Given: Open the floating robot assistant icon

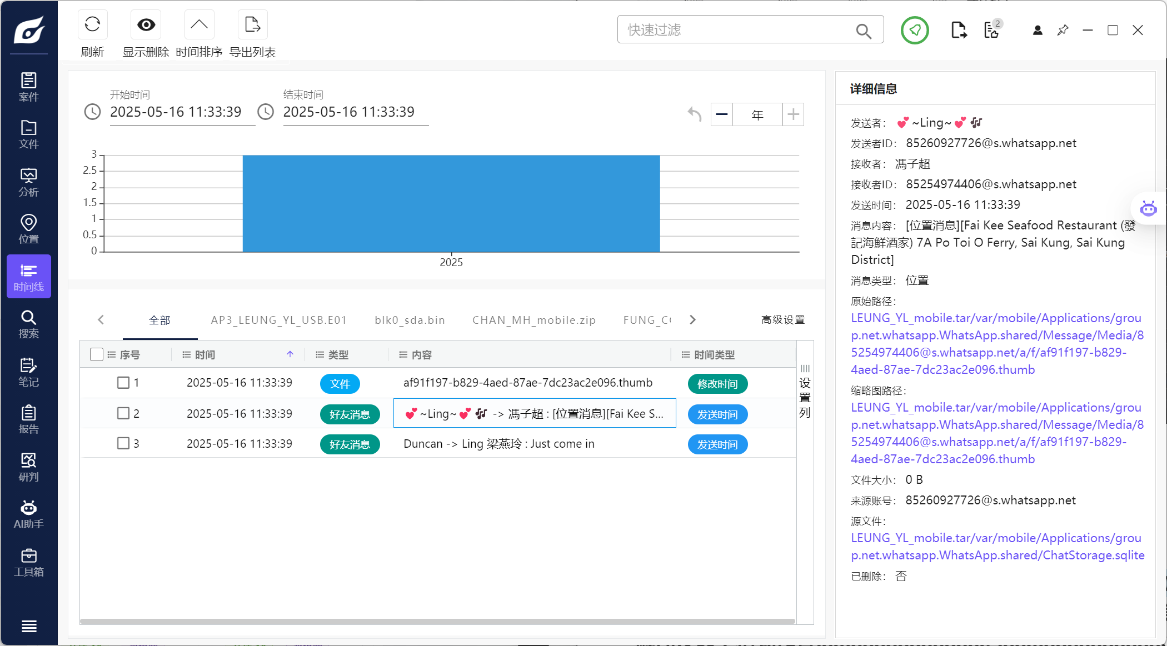Looking at the screenshot, I should coord(1148,209).
